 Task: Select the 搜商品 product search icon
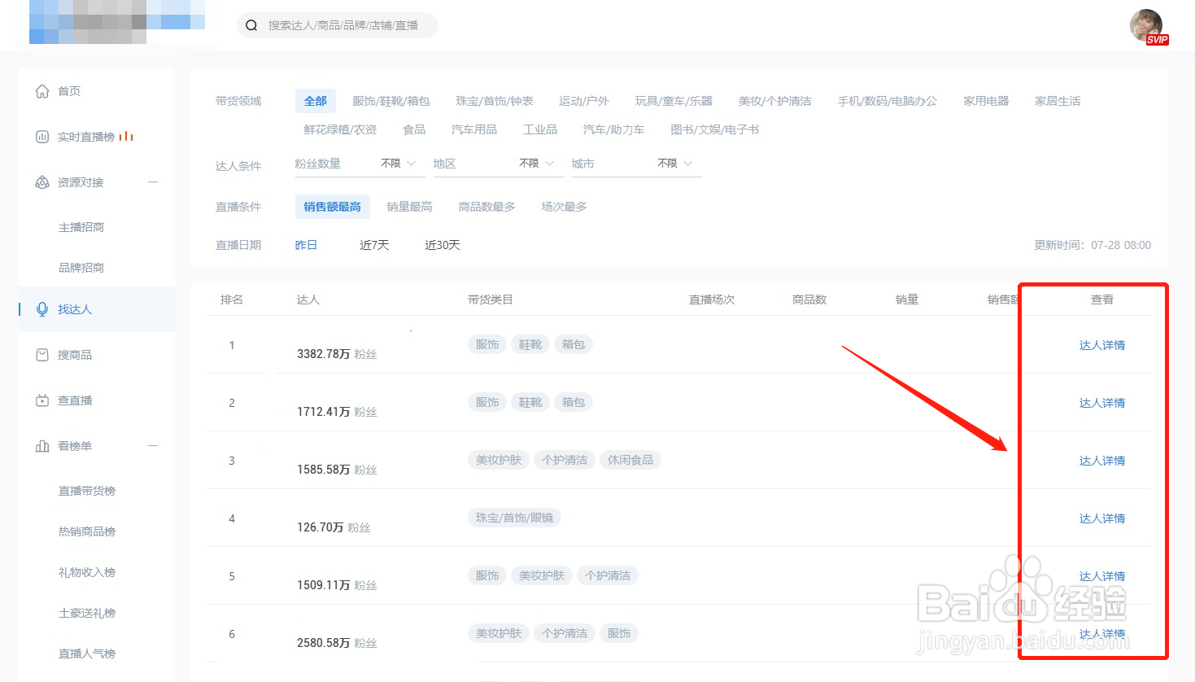41,354
